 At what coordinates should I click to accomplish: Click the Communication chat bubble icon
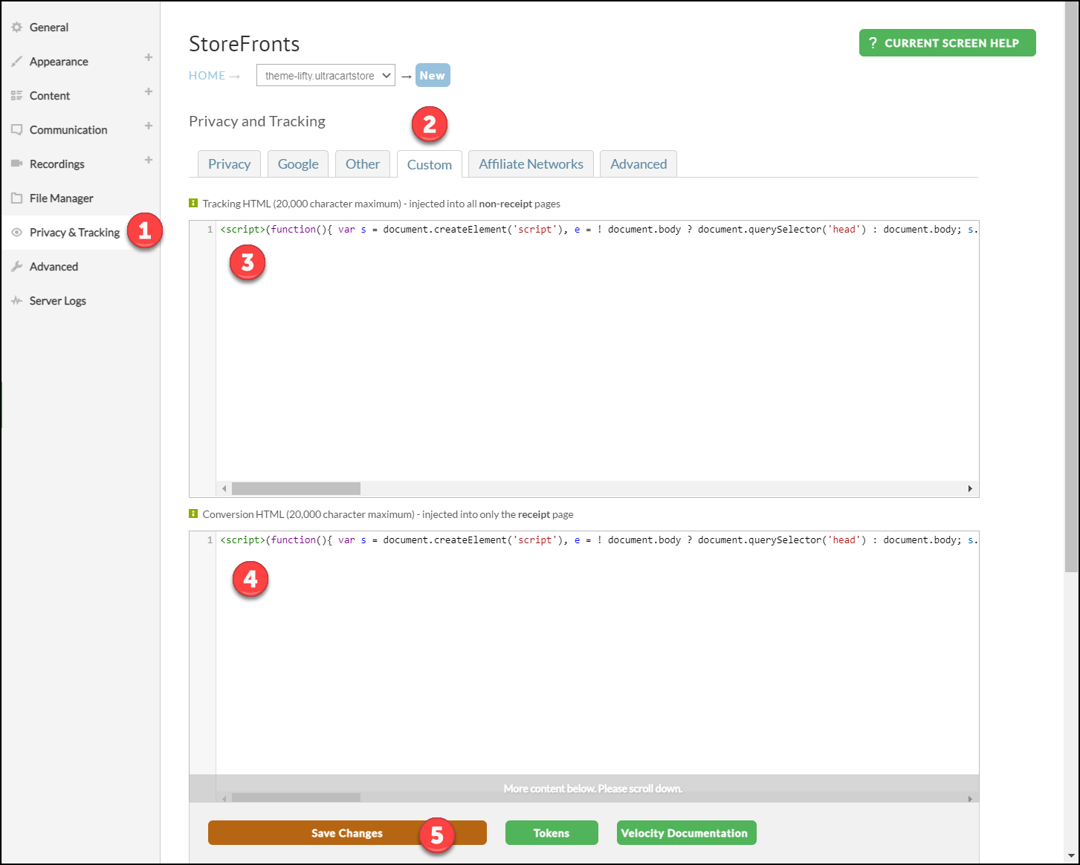16,130
